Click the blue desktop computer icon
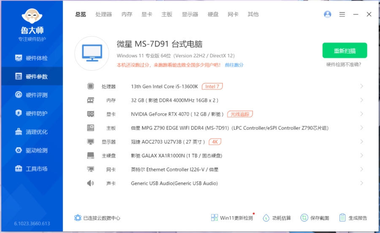Image resolution: width=380 pixels, height=233 pixels. 92,53
